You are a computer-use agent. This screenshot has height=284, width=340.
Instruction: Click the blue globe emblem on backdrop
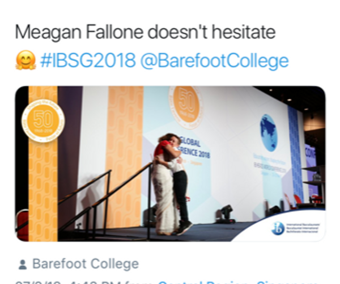tap(268, 133)
